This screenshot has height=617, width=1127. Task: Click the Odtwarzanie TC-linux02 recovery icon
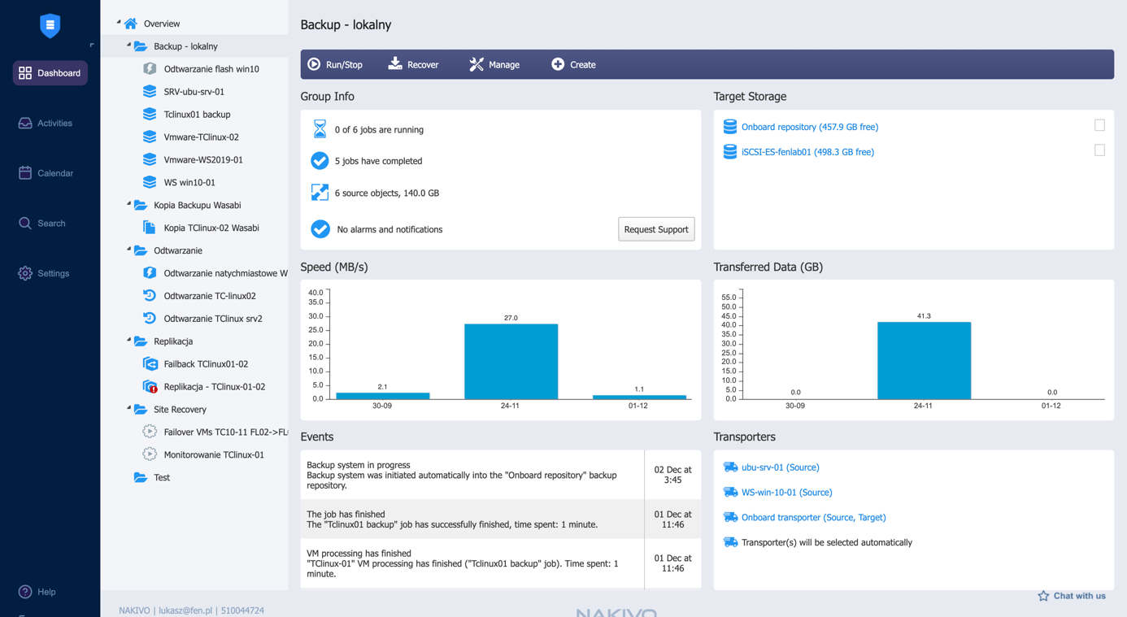pyautogui.click(x=150, y=296)
